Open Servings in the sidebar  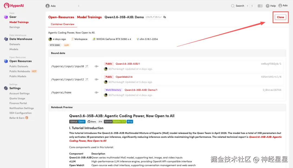15,27
